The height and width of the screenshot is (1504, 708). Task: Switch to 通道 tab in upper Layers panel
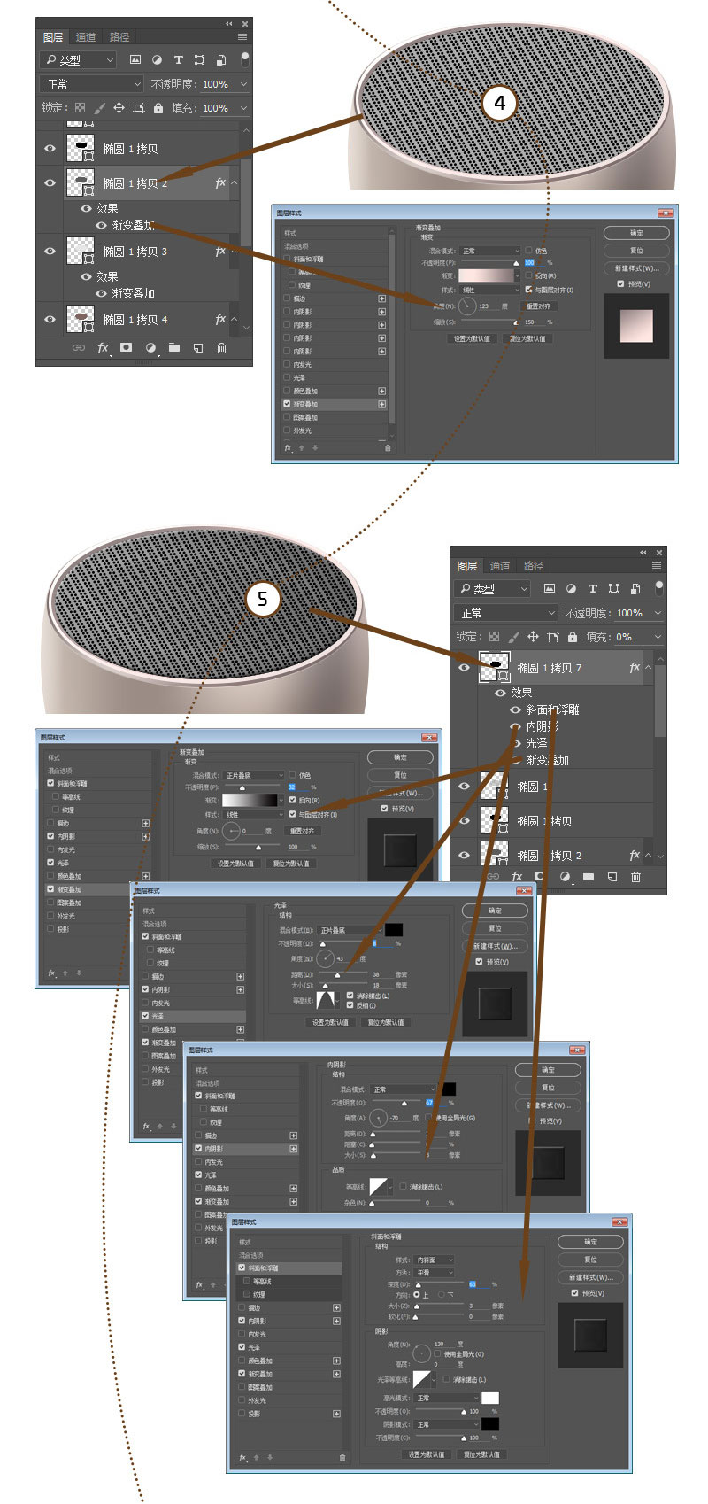click(86, 37)
